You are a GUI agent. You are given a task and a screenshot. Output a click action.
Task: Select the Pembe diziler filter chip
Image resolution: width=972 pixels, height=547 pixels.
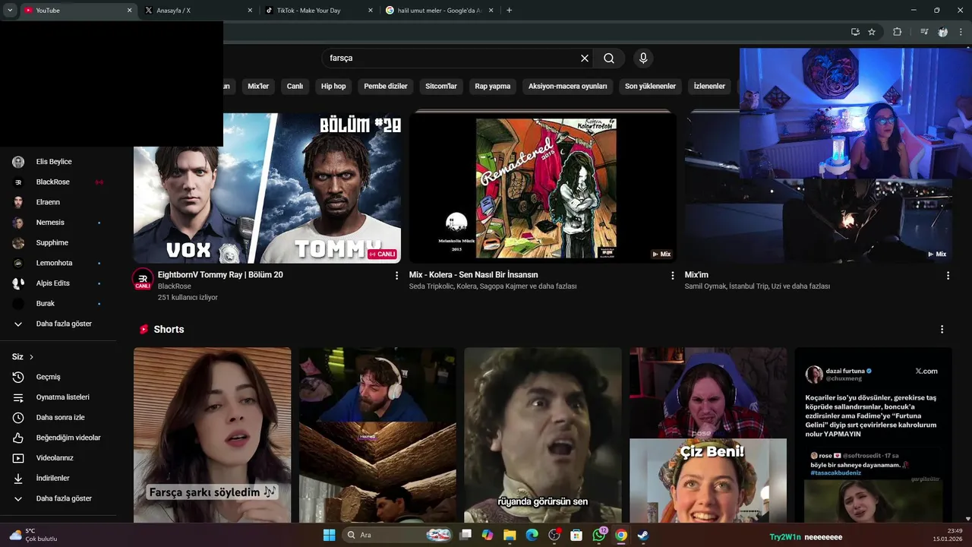point(386,87)
